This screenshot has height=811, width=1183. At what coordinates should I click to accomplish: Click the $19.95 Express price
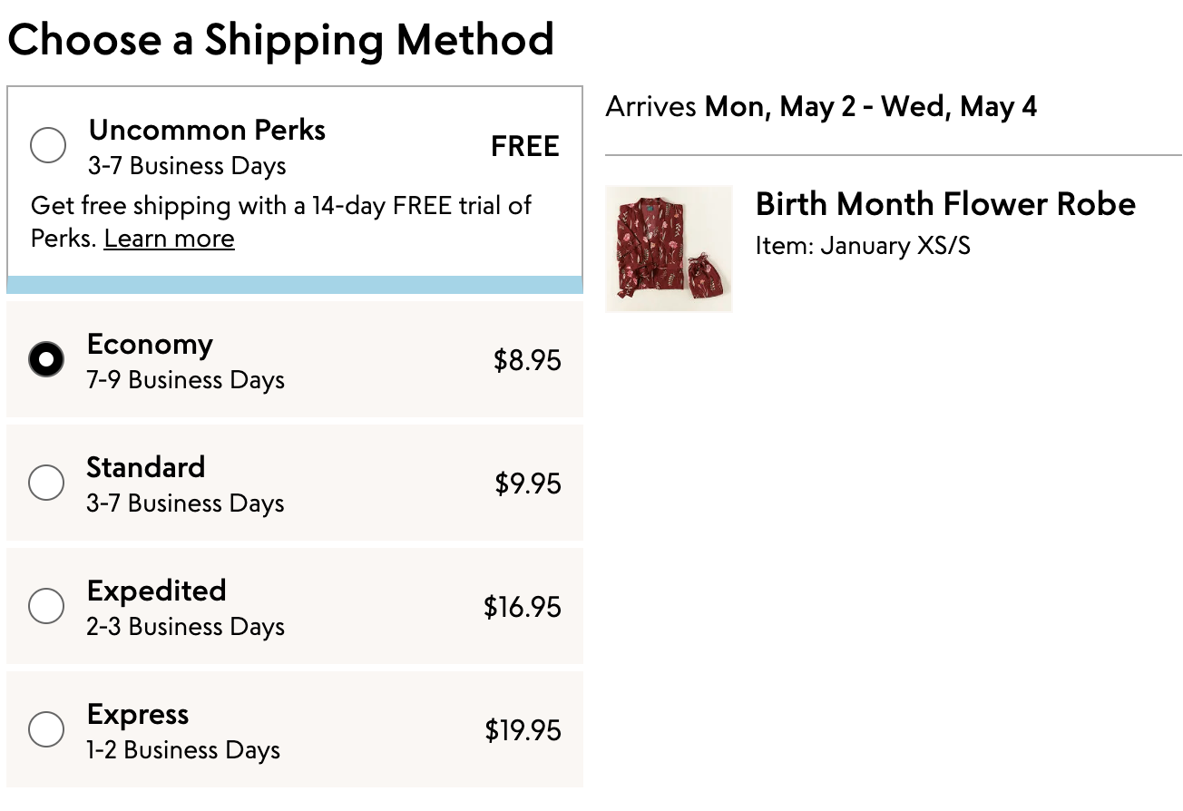click(x=523, y=730)
